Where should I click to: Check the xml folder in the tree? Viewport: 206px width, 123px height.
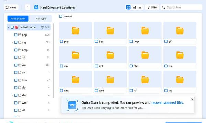tap(16, 65)
